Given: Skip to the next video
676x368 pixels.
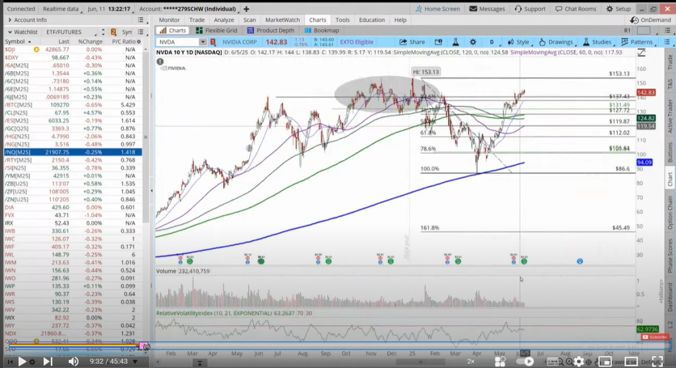Looking at the screenshot, I should pos(48,362).
